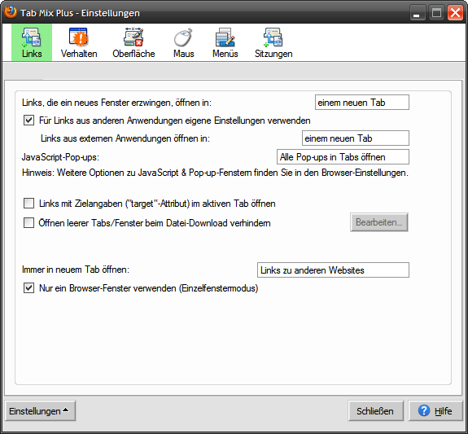Screen dimensions: 468x434
Task: Open dropdown for links forcing new window
Action: [x=362, y=103]
